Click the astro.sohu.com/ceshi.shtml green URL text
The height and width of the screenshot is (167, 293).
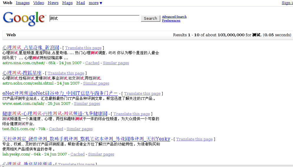(x=28, y=83)
